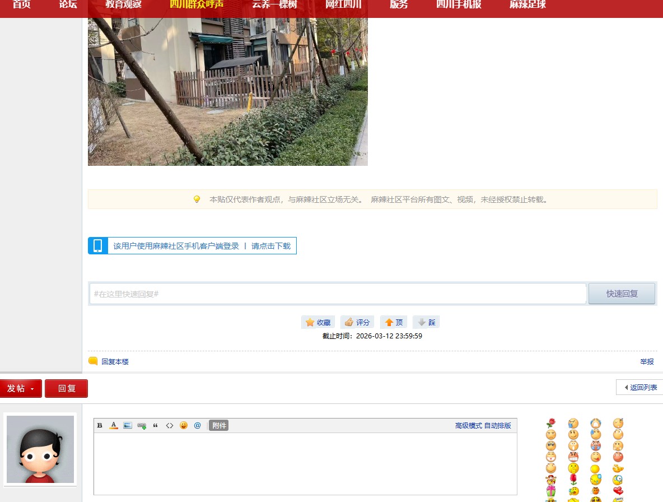Viewport: 663px width, 502px height.
Task: Click the quick reply input field
Action: pos(338,294)
